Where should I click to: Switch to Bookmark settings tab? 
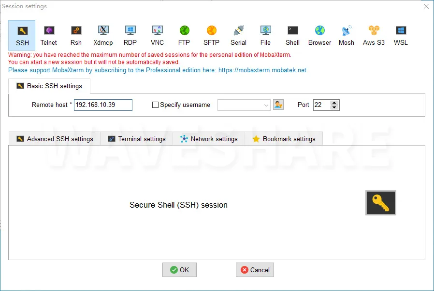click(284, 139)
